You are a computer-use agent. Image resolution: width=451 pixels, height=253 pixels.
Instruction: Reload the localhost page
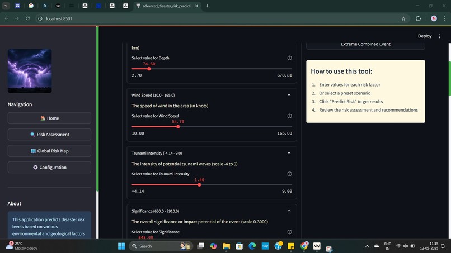tap(27, 18)
